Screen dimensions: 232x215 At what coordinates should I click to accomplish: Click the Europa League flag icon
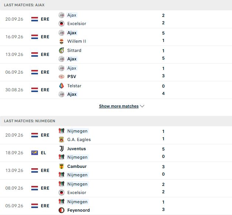[35, 153]
